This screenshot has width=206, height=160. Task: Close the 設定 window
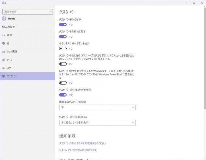click(202, 3)
